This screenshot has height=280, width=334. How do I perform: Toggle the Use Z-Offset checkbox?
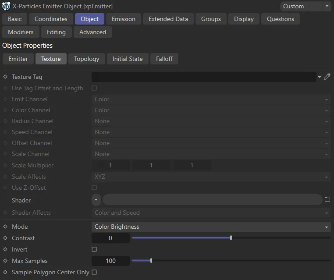[94, 188]
